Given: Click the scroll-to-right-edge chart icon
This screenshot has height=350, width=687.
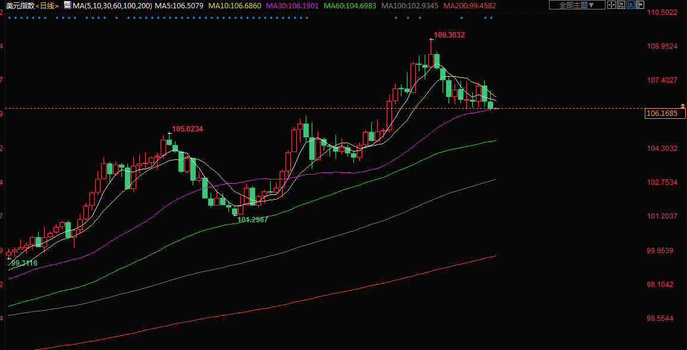Looking at the screenshot, I should (x=640, y=5).
